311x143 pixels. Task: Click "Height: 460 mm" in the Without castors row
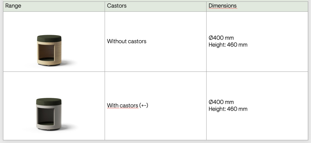228,45
